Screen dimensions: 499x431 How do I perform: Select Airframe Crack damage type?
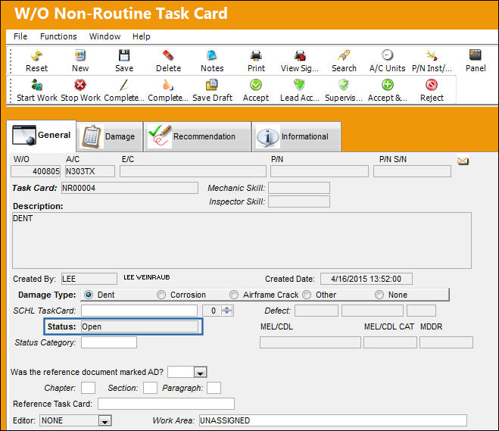click(x=234, y=295)
